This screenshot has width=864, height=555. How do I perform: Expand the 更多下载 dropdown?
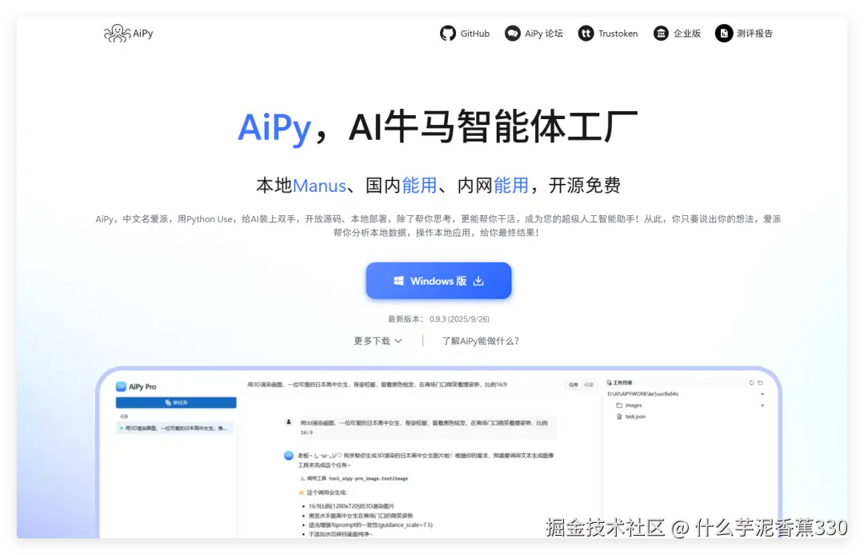[x=378, y=341]
